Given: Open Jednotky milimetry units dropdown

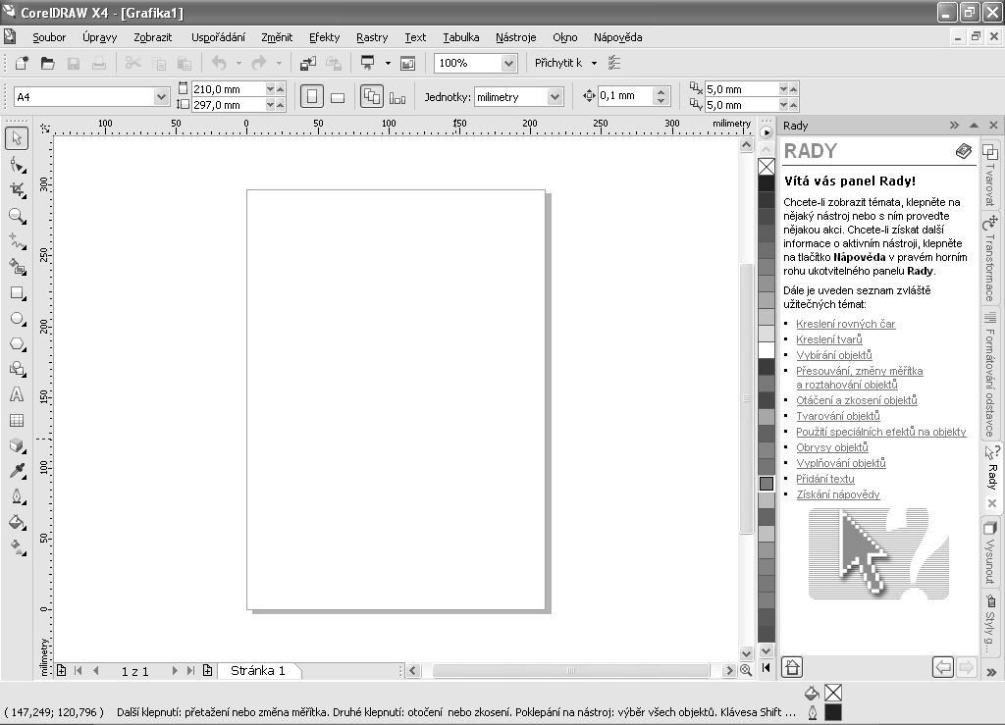Looking at the screenshot, I should [555, 97].
